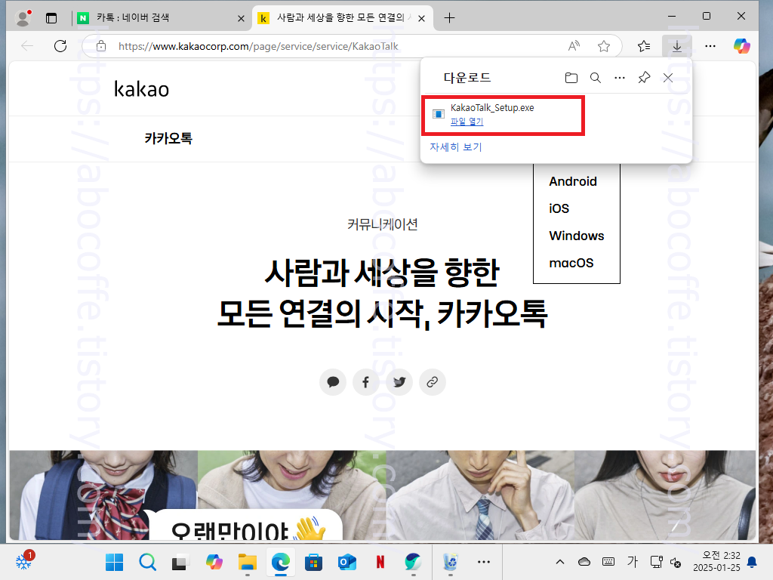The image size is (773, 580).
Task: Toggle Korean IME 가 indicator
Action: (633, 562)
